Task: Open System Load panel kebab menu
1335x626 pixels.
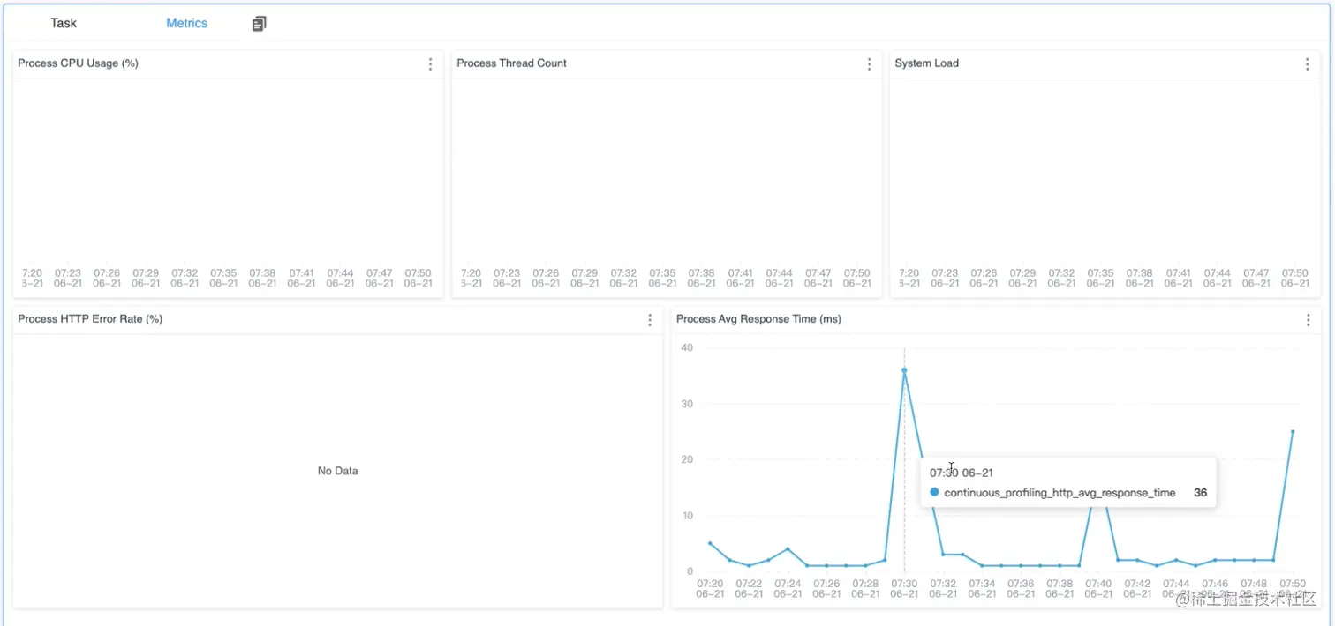Action: click(1308, 64)
